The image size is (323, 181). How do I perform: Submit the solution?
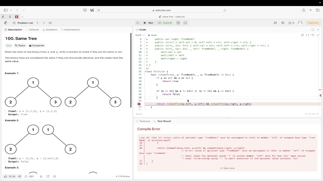point(165,23)
